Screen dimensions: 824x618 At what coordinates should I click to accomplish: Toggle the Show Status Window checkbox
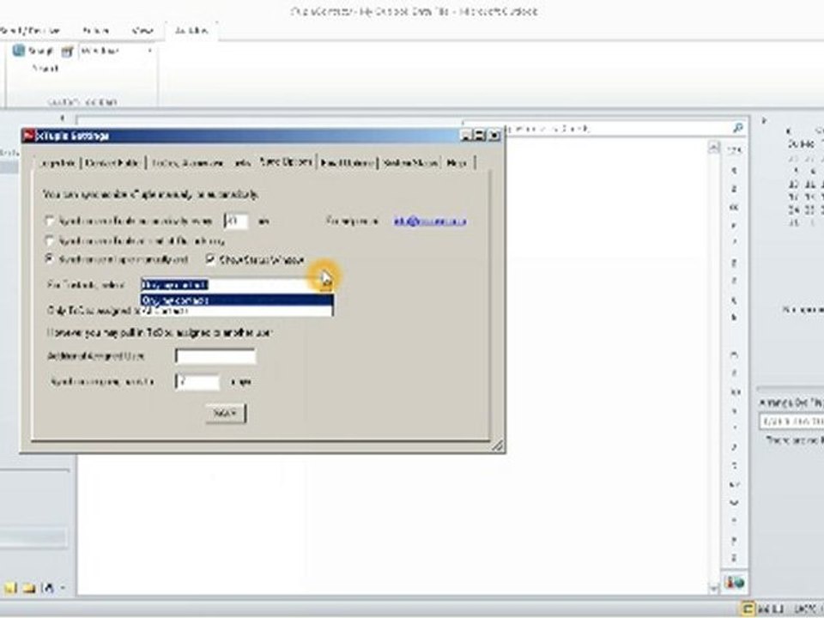click(x=211, y=259)
